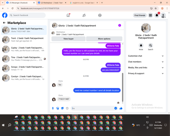Click the View buyer button
170x136 pixels.
(68, 39)
